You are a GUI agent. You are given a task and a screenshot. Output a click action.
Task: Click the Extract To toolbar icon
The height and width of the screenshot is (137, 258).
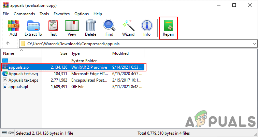(x=33, y=25)
